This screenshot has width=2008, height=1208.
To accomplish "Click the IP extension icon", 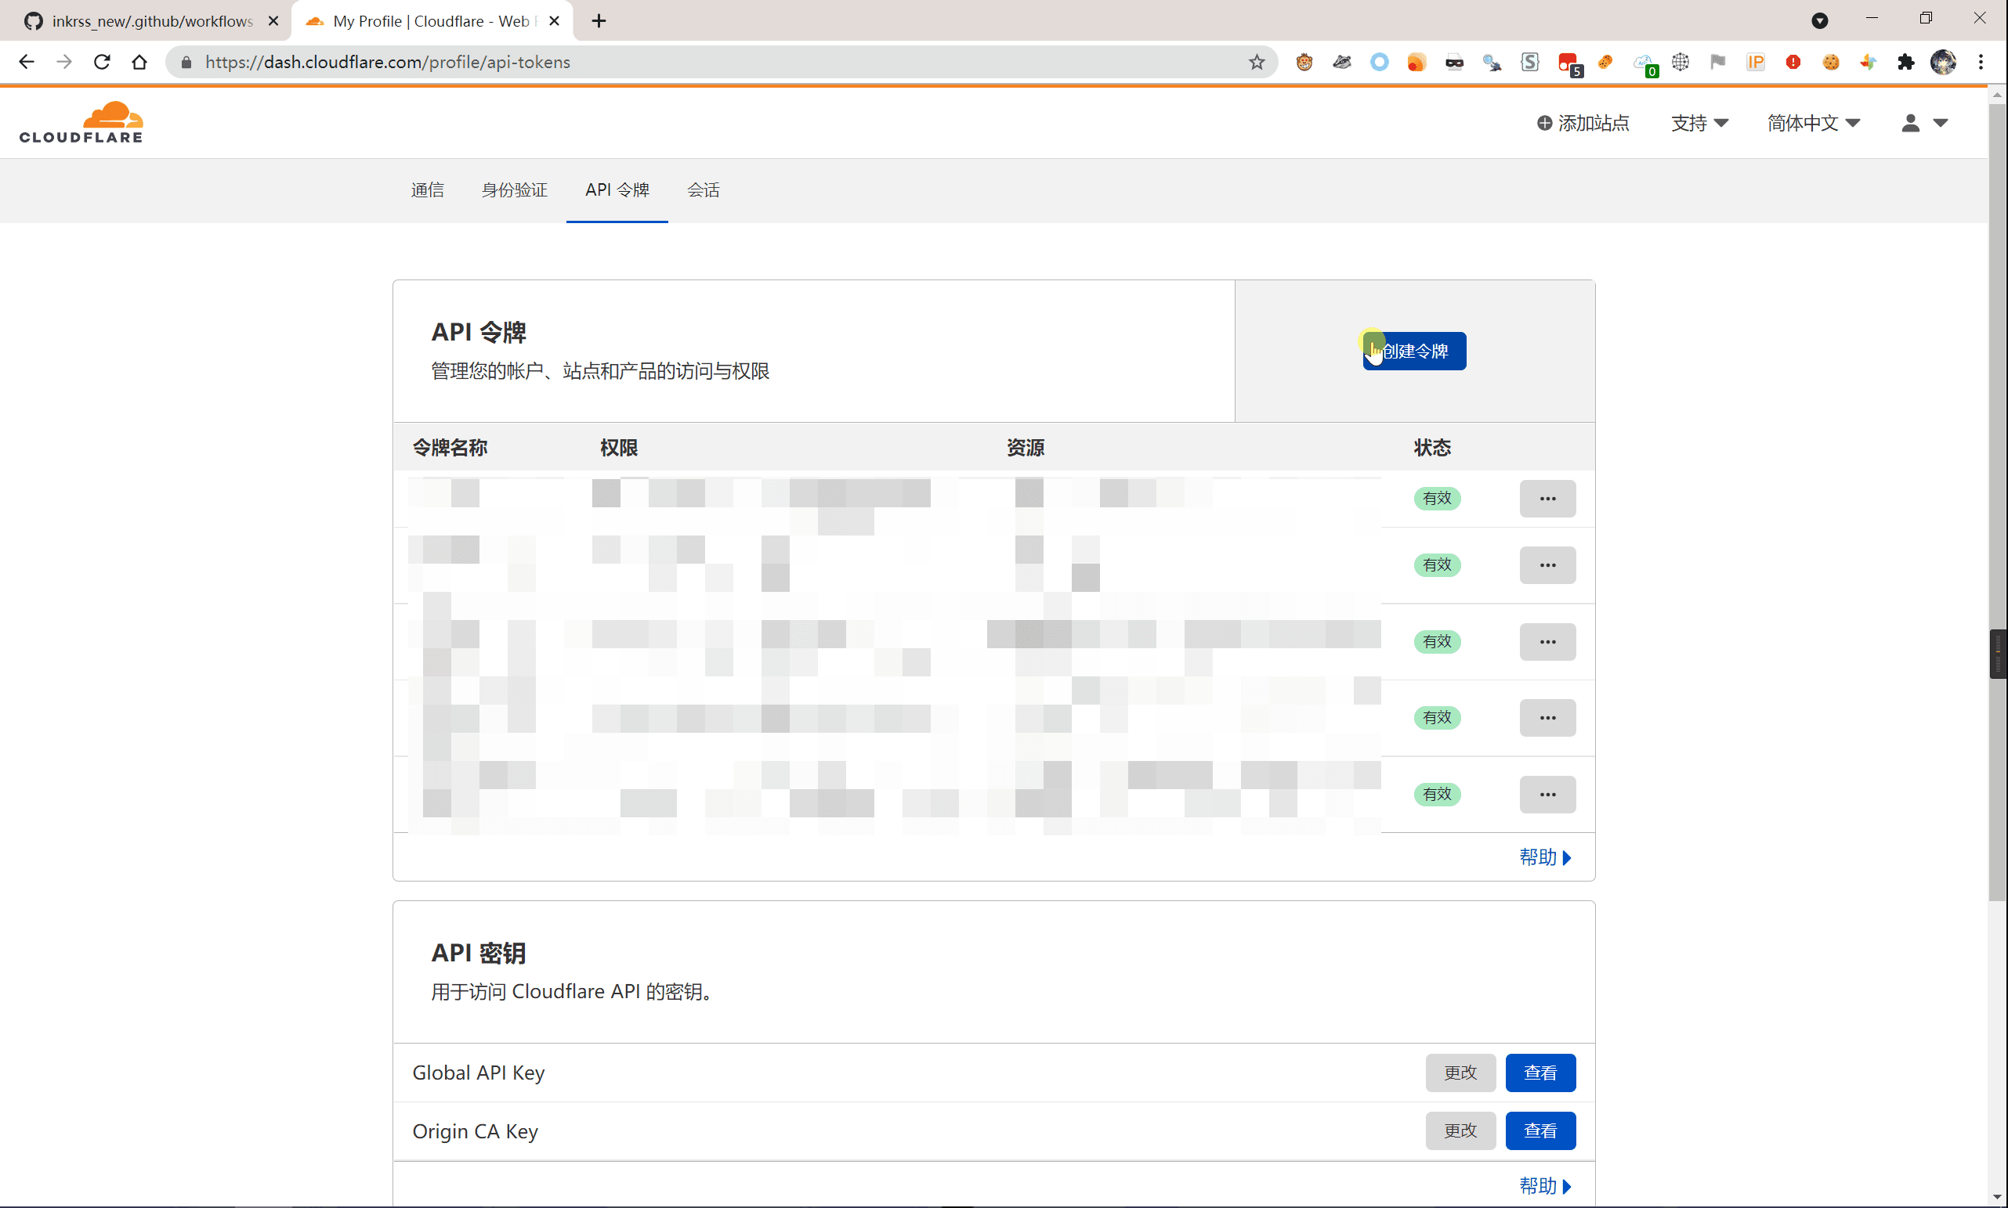I will 1756,62.
